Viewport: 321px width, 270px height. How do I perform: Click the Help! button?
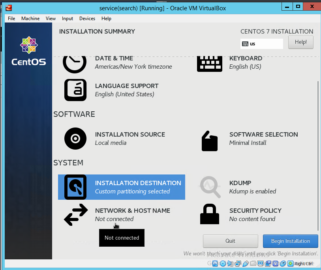coord(301,42)
